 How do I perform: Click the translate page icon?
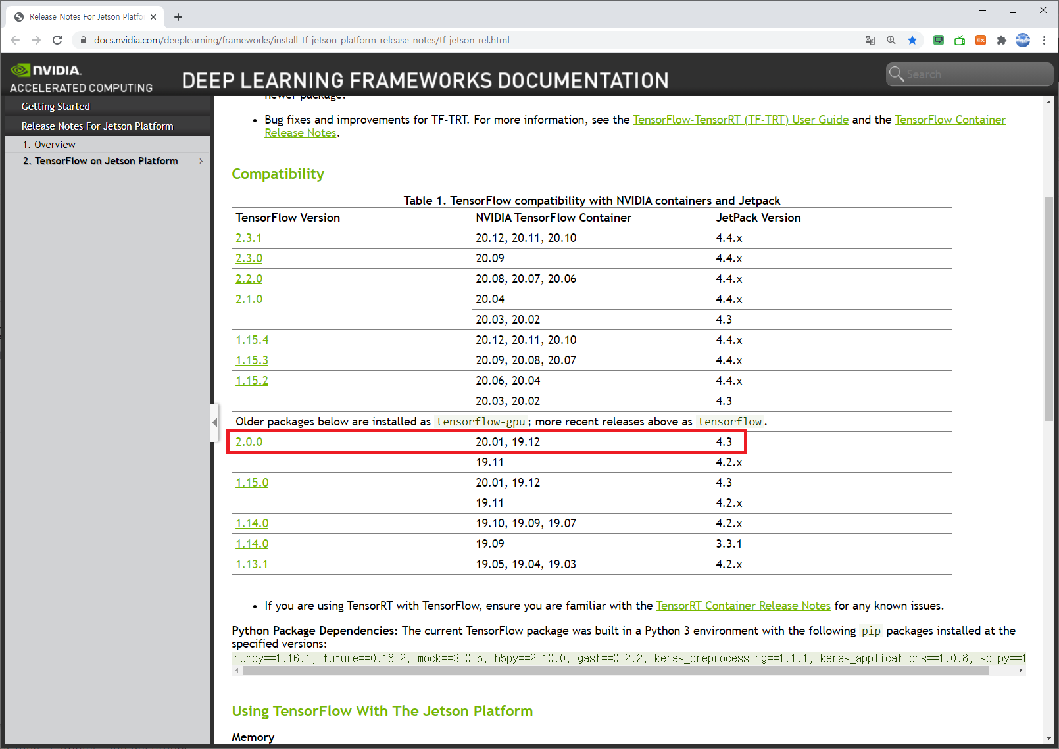click(870, 40)
